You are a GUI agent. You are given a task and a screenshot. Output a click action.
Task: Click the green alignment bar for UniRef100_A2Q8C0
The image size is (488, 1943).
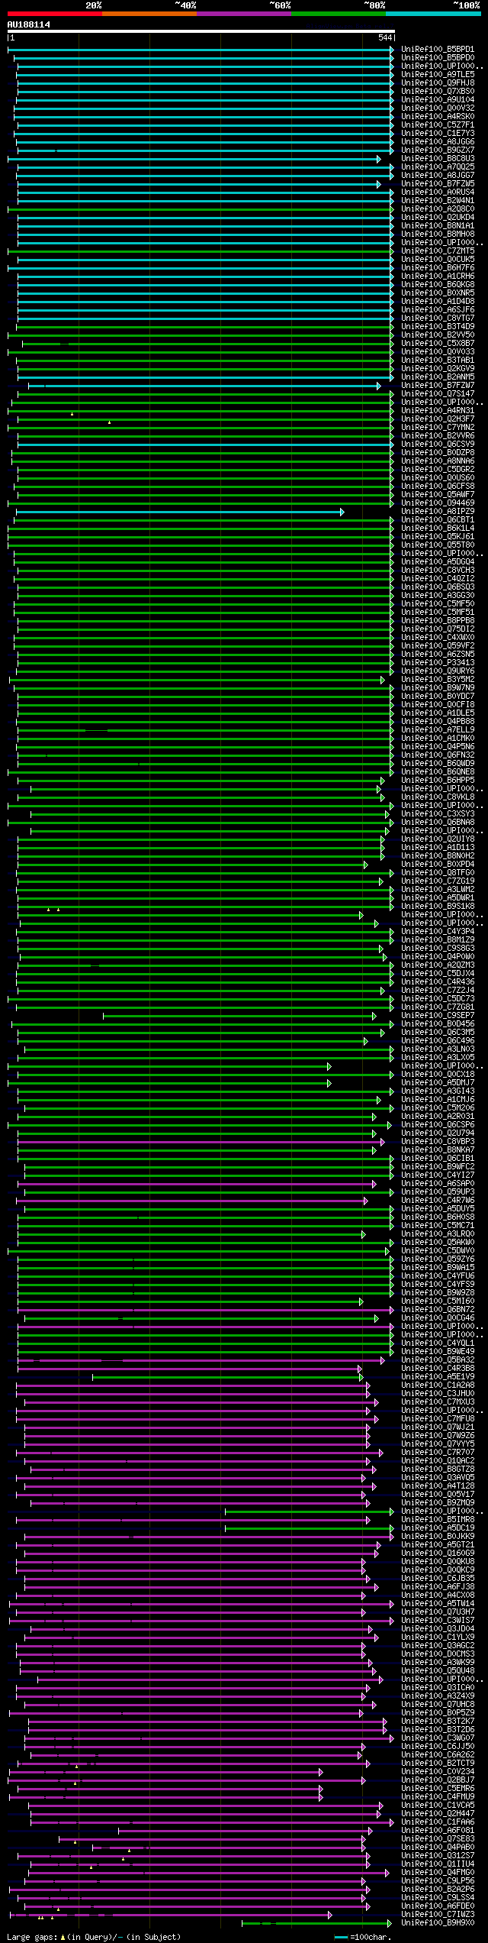click(201, 209)
